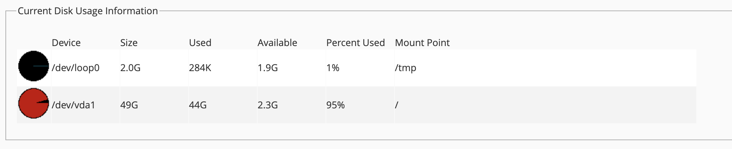Click the Percent Used column header
Image resolution: width=732 pixels, height=149 pixels.
(355, 43)
